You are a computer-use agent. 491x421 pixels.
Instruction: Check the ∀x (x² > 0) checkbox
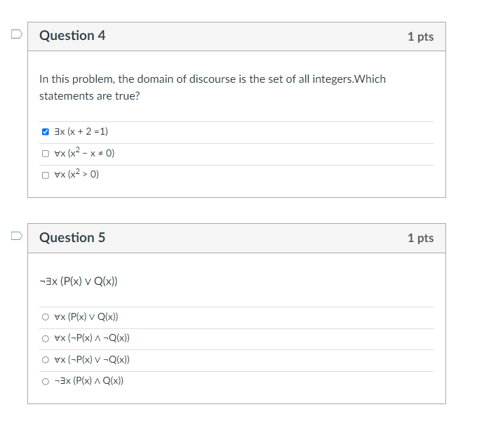(x=46, y=175)
